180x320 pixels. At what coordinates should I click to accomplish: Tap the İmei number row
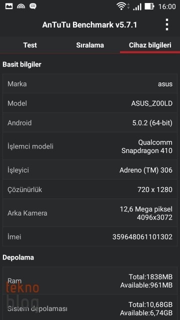[90, 236]
